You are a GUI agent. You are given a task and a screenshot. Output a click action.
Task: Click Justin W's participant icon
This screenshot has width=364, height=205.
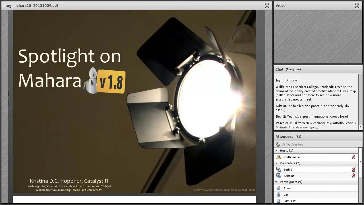click(x=279, y=201)
